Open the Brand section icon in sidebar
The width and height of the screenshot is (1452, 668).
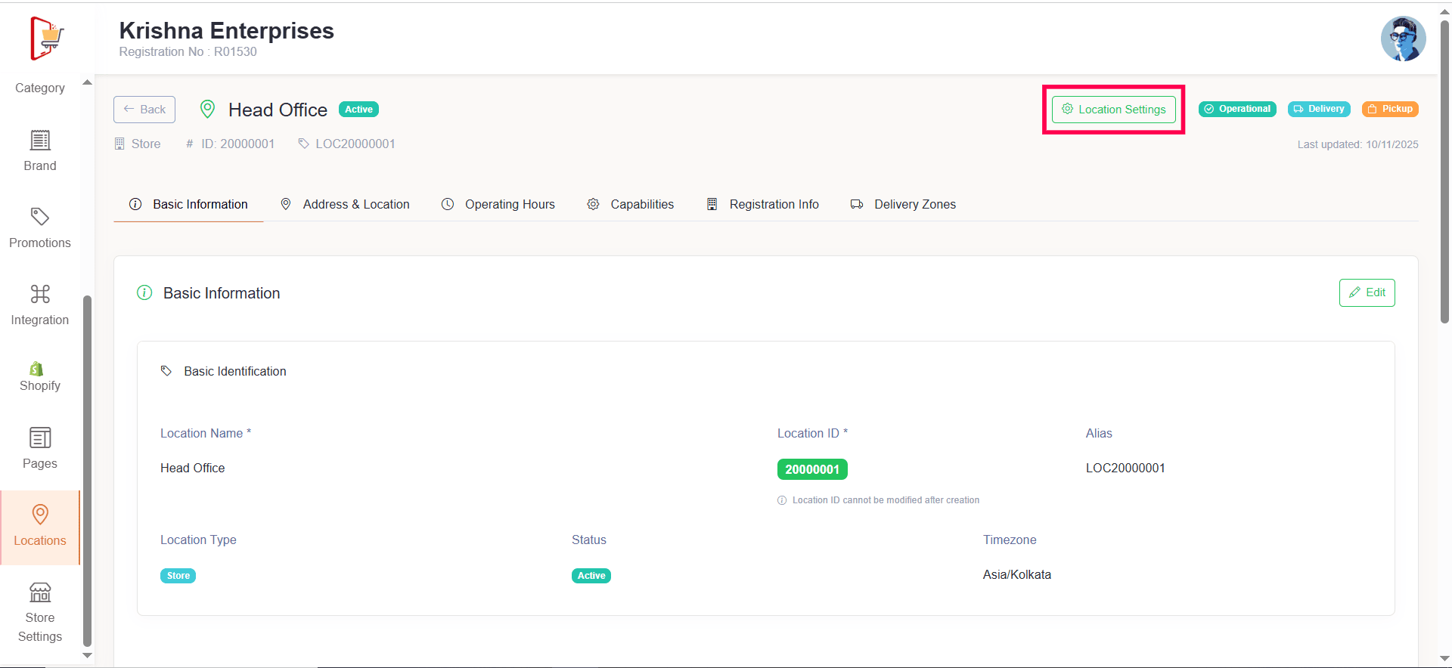tap(40, 141)
